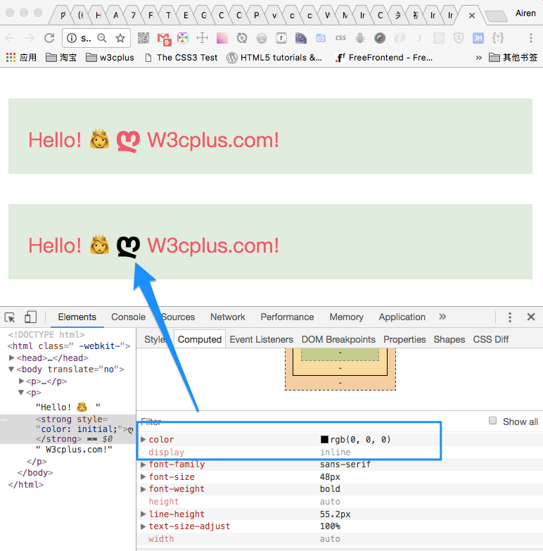Open the bug extension icon
The height and width of the screenshot is (551, 543).
tap(360, 38)
